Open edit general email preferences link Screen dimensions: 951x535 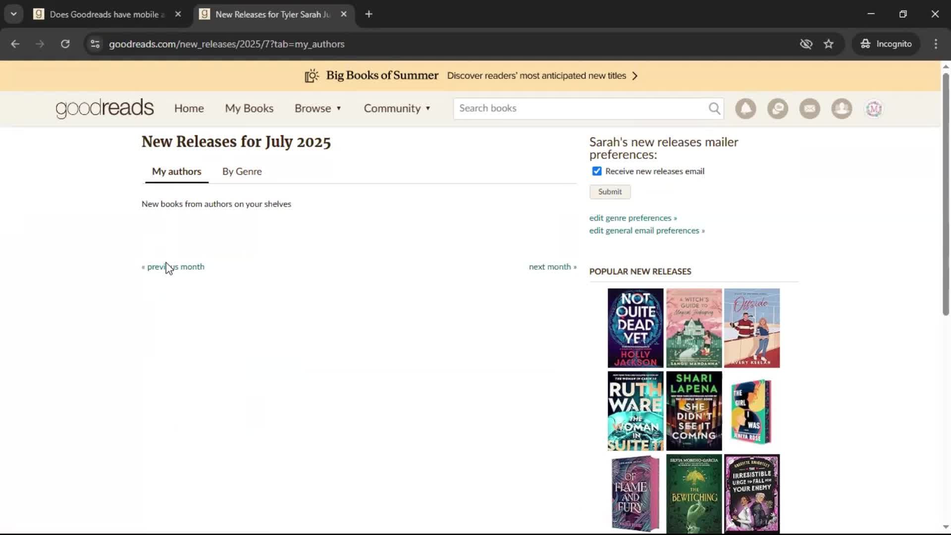(x=647, y=230)
